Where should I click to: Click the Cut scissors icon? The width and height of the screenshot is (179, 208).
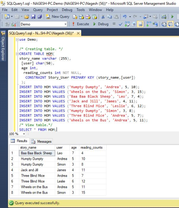point(103,17)
